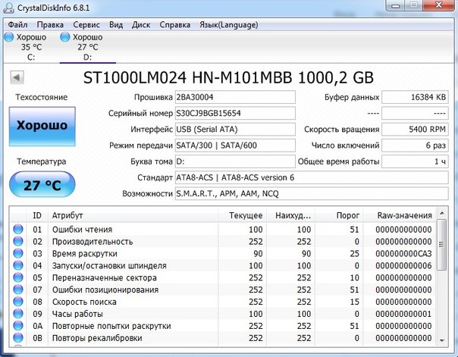Click status orb for attribute 03 Время раскрутки
This screenshot has width=458, height=357.
[x=18, y=254]
